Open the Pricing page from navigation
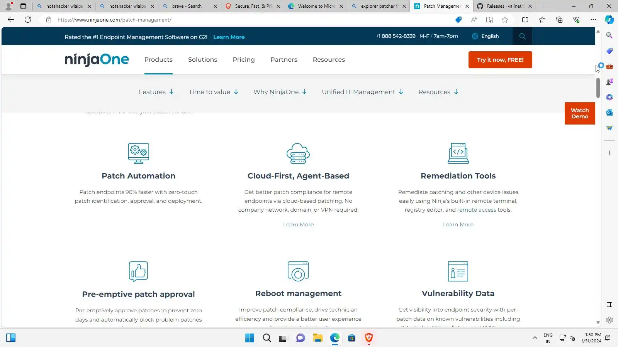Viewport: 618px width, 347px height. tap(244, 60)
